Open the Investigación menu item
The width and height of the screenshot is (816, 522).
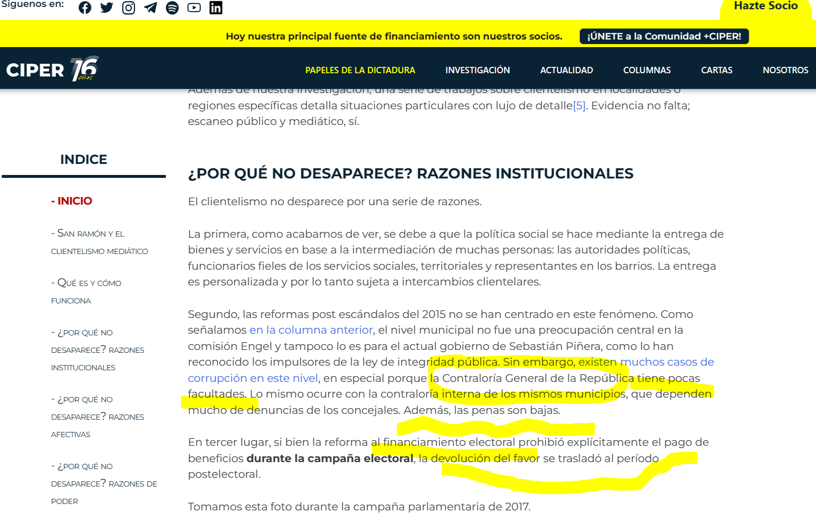pyautogui.click(x=477, y=70)
